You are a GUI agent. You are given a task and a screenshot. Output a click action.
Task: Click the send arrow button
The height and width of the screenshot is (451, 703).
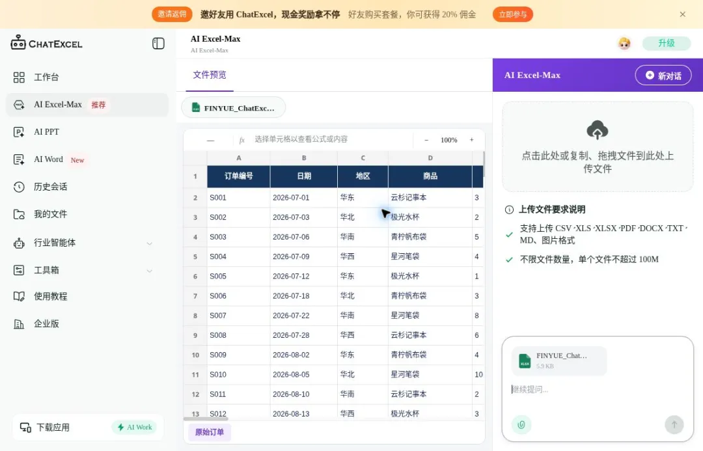click(674, 424)
